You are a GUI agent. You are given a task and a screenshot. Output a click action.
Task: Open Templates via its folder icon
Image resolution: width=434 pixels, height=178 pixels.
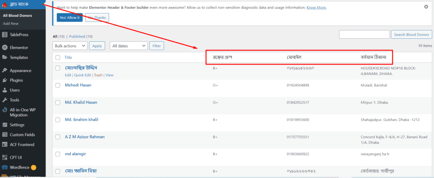5,57
